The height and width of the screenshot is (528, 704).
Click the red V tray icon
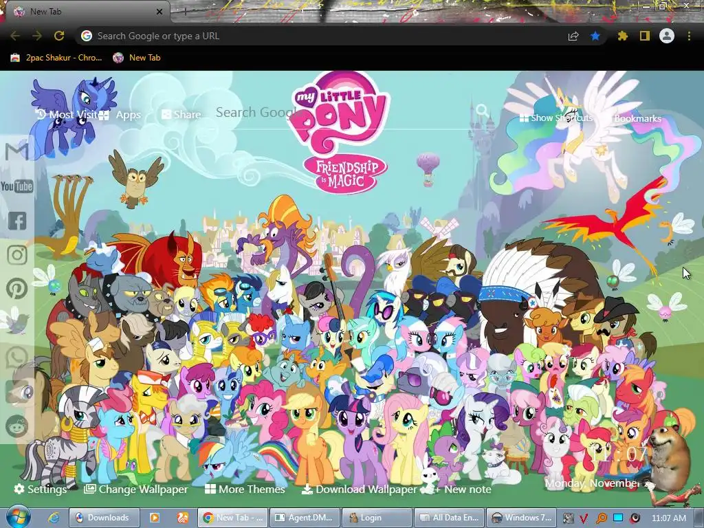click(x=584, y=518)
